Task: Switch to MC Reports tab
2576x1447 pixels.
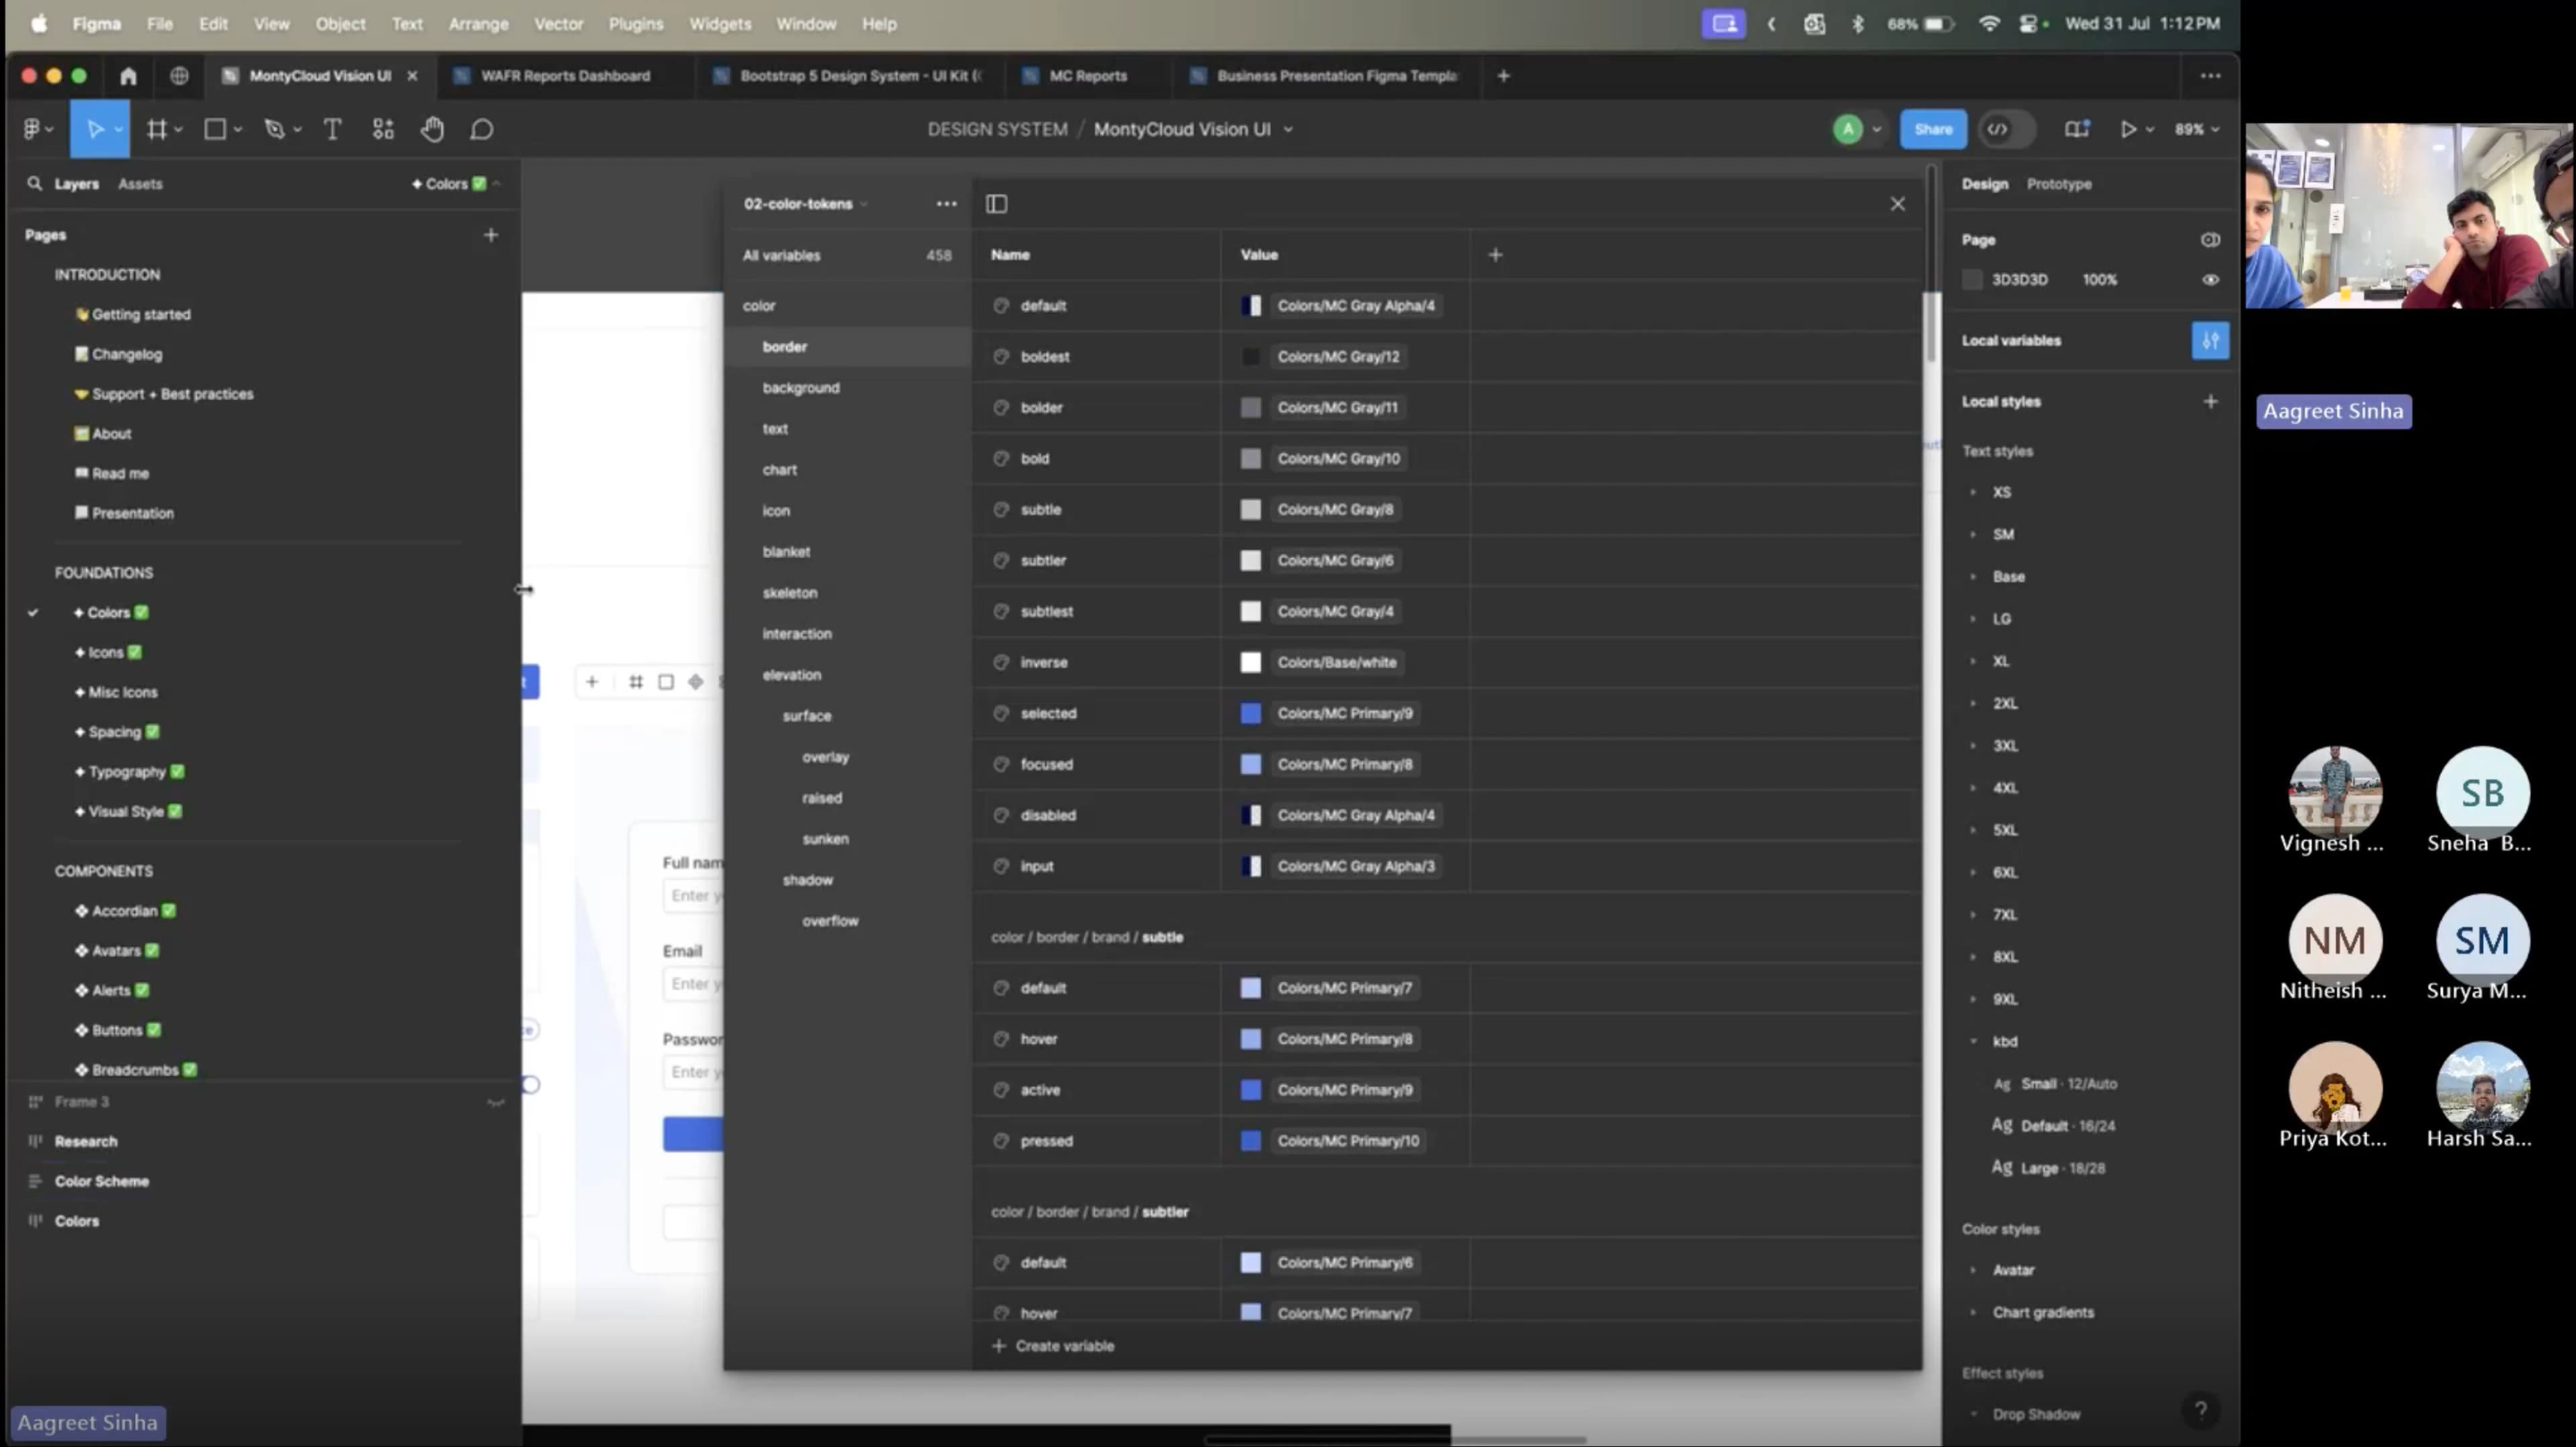Action: pyautogui.click(x=1087, y=76)
